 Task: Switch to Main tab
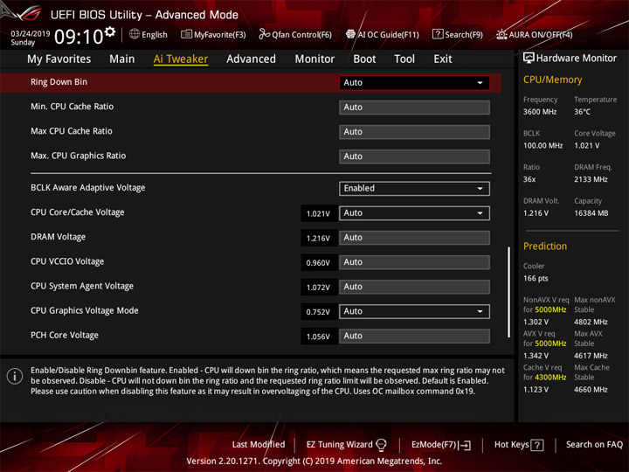(122, 59)
